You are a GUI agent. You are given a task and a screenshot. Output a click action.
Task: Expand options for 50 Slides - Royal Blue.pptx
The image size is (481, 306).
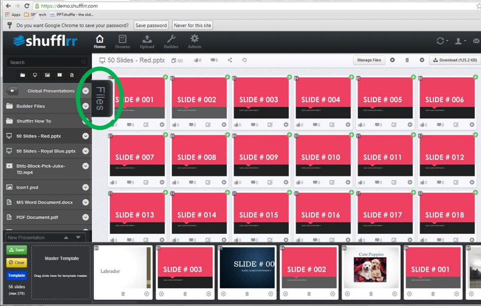(x=86, y=151)
